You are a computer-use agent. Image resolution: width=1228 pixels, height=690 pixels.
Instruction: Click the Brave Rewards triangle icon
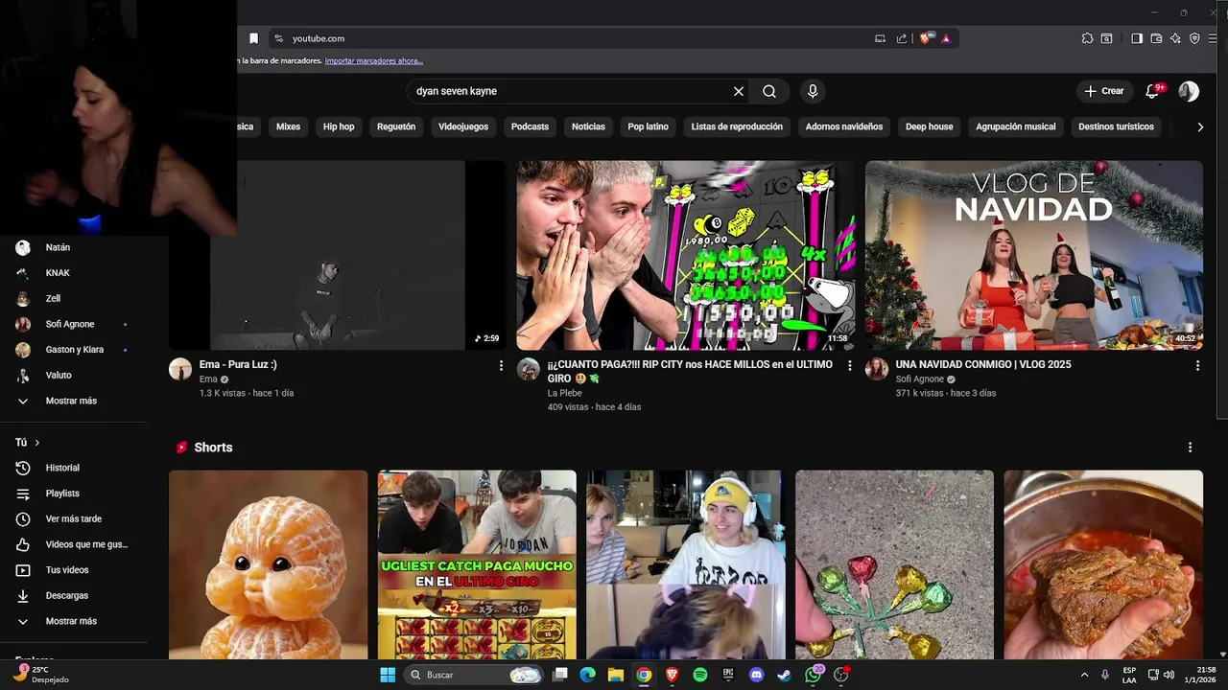pyautogui.click(x=946, y=38)
